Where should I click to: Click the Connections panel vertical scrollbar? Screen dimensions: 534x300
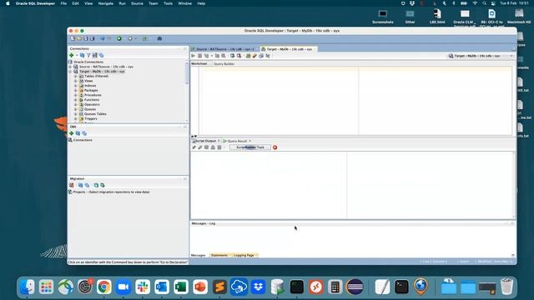point(187,72)
